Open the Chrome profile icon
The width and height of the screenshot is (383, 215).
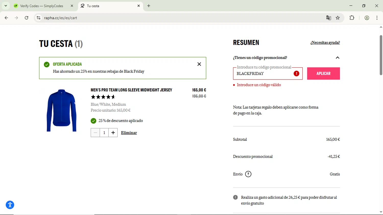(x=367, y=18)
